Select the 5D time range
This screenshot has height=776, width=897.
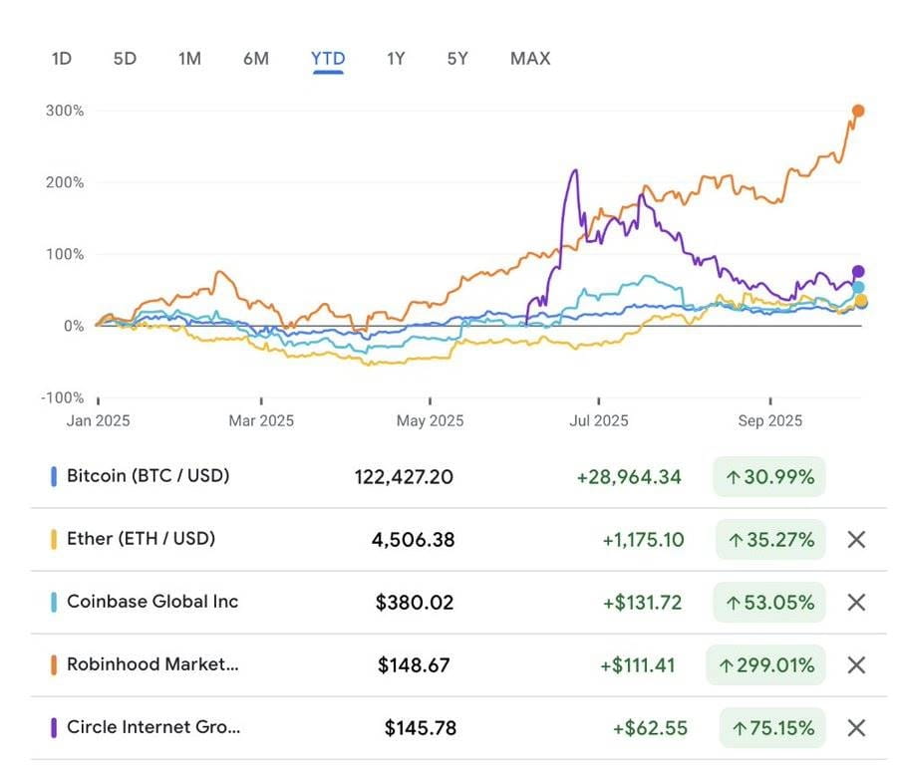(125, 59)
